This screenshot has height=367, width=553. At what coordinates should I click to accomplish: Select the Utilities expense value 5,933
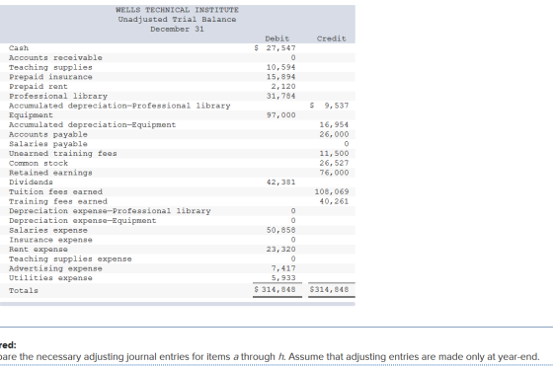tap(283, 278)
